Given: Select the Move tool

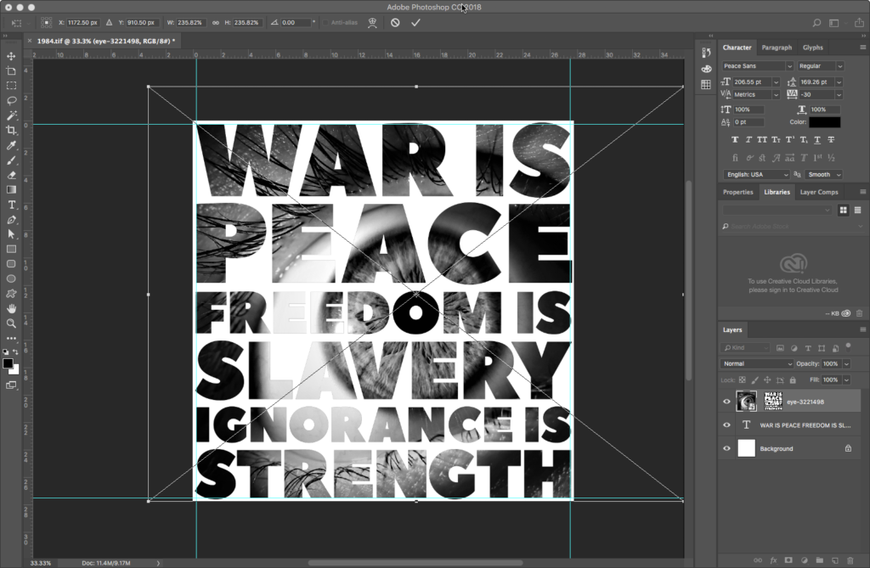Looking at the screenshot, I should (11, 56).
